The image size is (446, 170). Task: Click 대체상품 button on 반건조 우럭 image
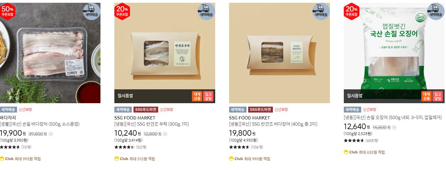coord(197,96)
